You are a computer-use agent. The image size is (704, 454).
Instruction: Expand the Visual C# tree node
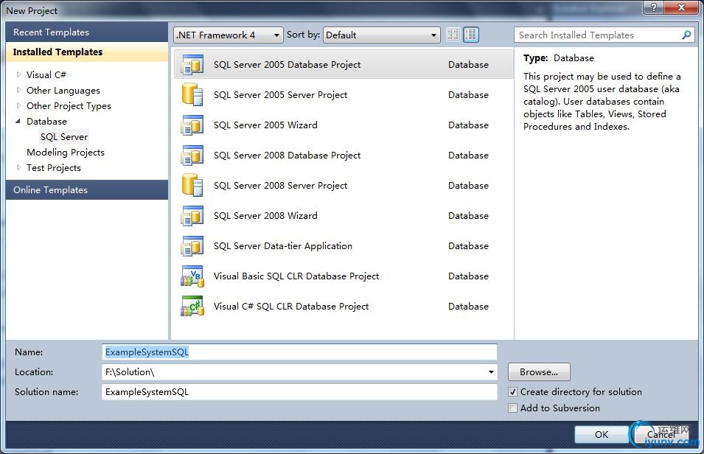pyautogui.click(x=18, y=75)
